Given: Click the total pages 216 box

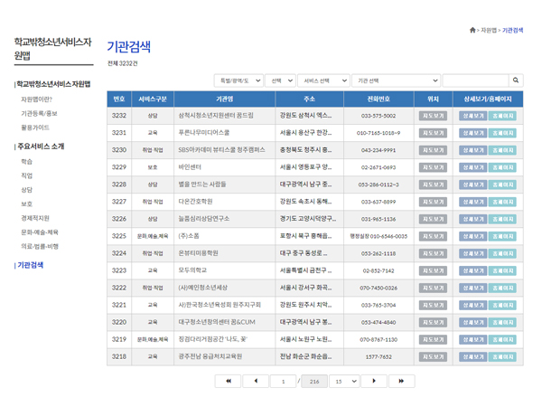Looking at the screenshot, I should pyautogui.click(x=314, y=382).
